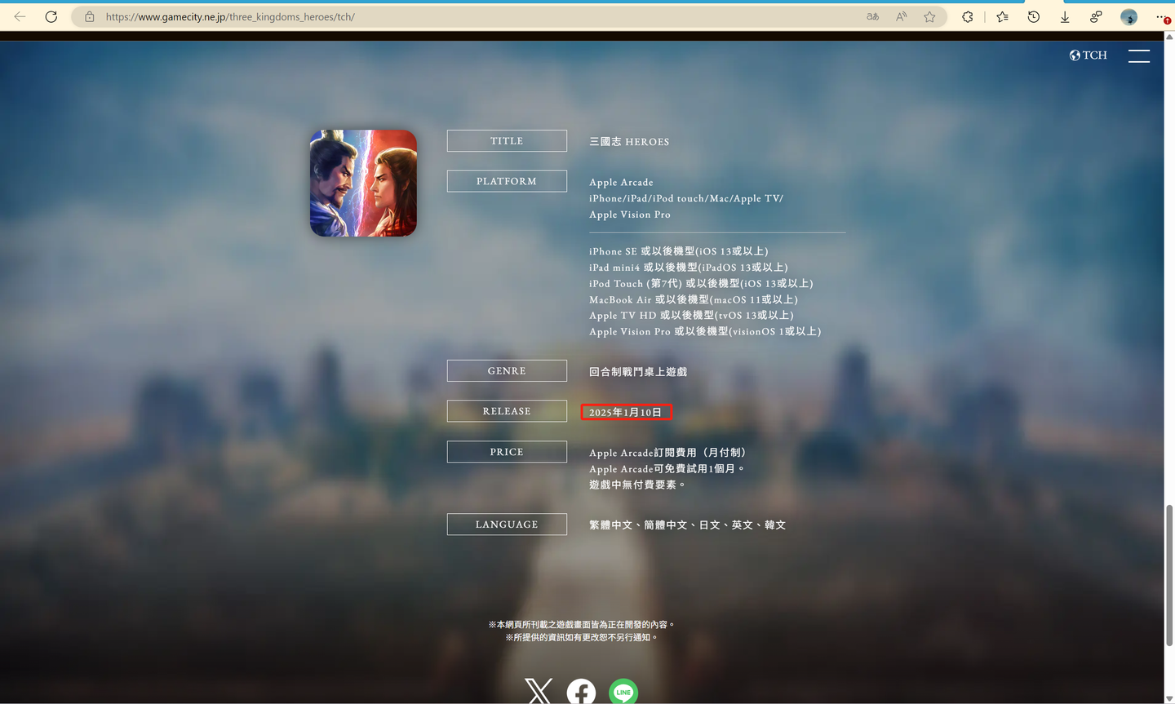Open the browser sharing/collections icon
Viewport: 1175px width, 704px height.
[1096, 16]
